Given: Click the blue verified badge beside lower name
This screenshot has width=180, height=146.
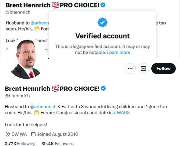Looking at the screenshot, I should coord(103,88).
